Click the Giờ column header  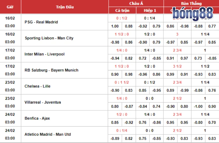[x=10, y=7]
